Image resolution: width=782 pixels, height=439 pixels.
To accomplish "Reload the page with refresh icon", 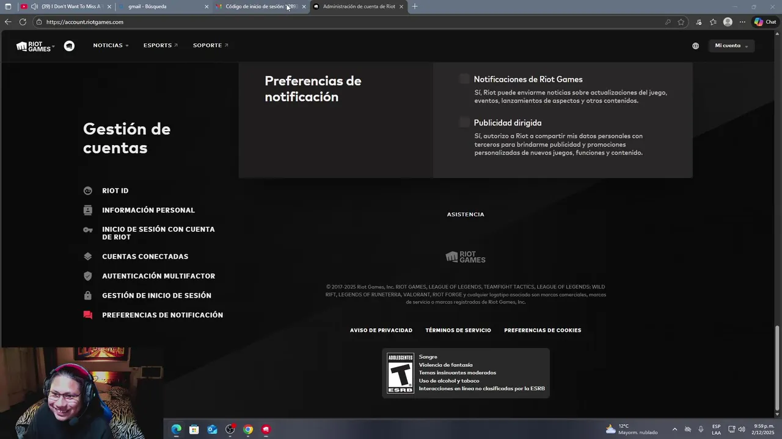I will [x=23, y=22].
